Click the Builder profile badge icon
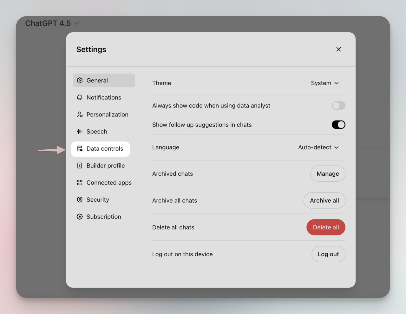 tap(79, 165)
